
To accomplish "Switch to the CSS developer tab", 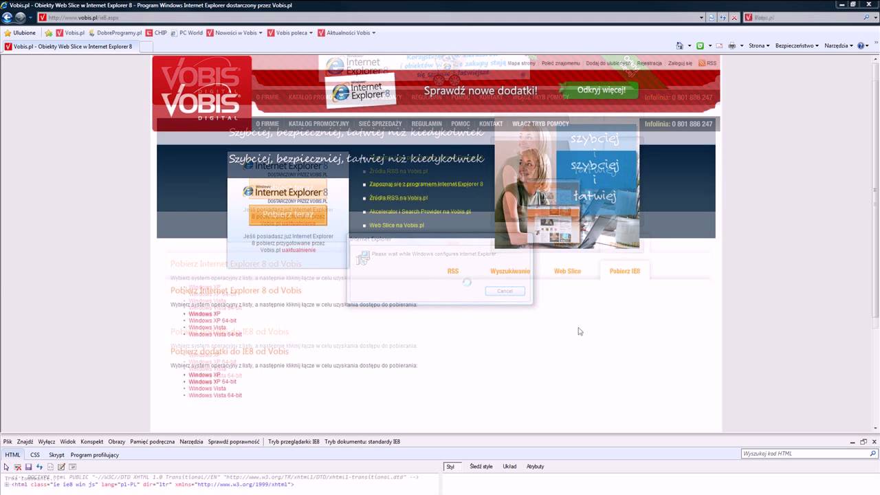I will [x=35, y=455].
